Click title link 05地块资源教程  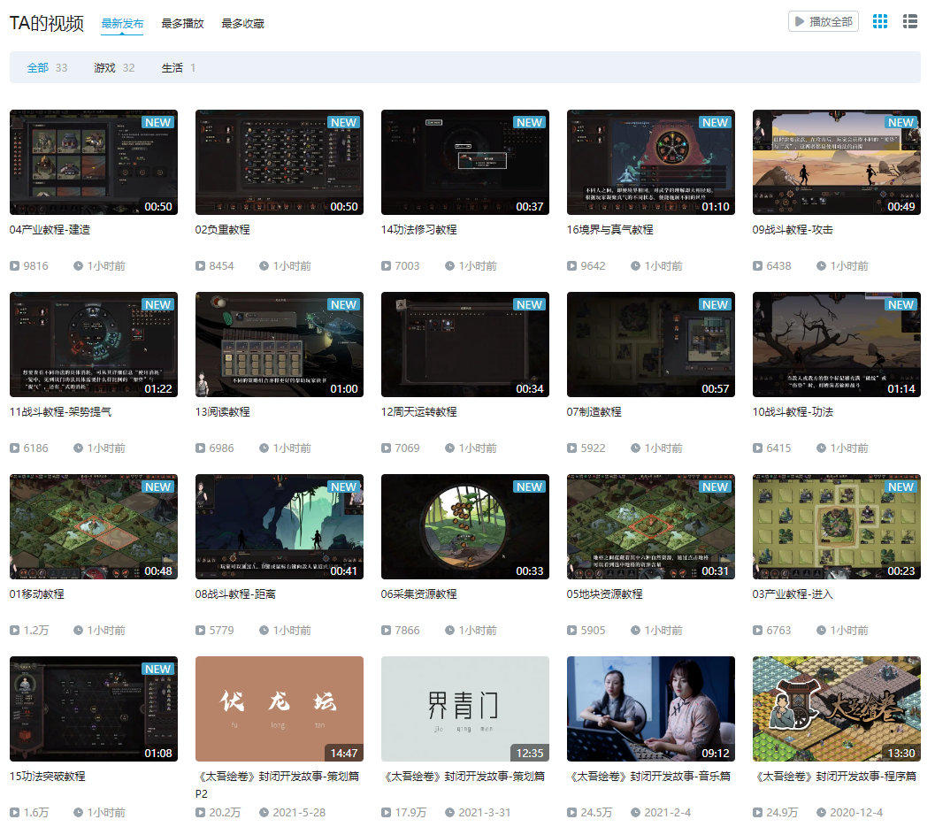tap(605, 594)
